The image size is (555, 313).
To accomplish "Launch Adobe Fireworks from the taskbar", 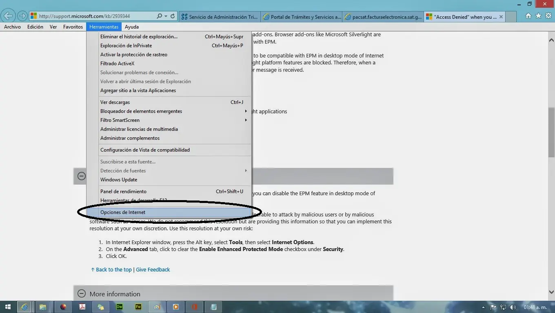I will [x=138, y=307].
